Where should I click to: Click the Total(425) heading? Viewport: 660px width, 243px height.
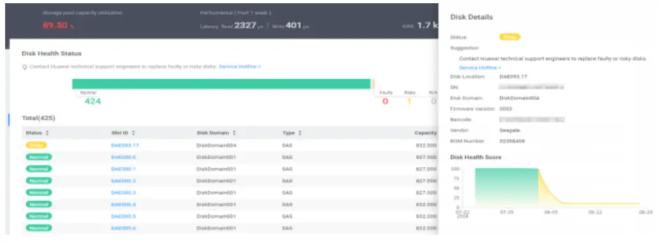[x=38, y=118]
